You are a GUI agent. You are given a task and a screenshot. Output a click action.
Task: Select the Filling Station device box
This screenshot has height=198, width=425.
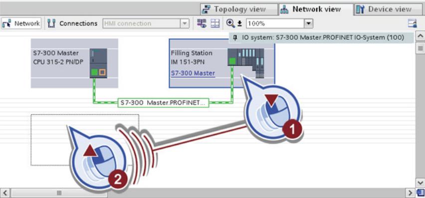pyautogui.click(x=221, y=63)
